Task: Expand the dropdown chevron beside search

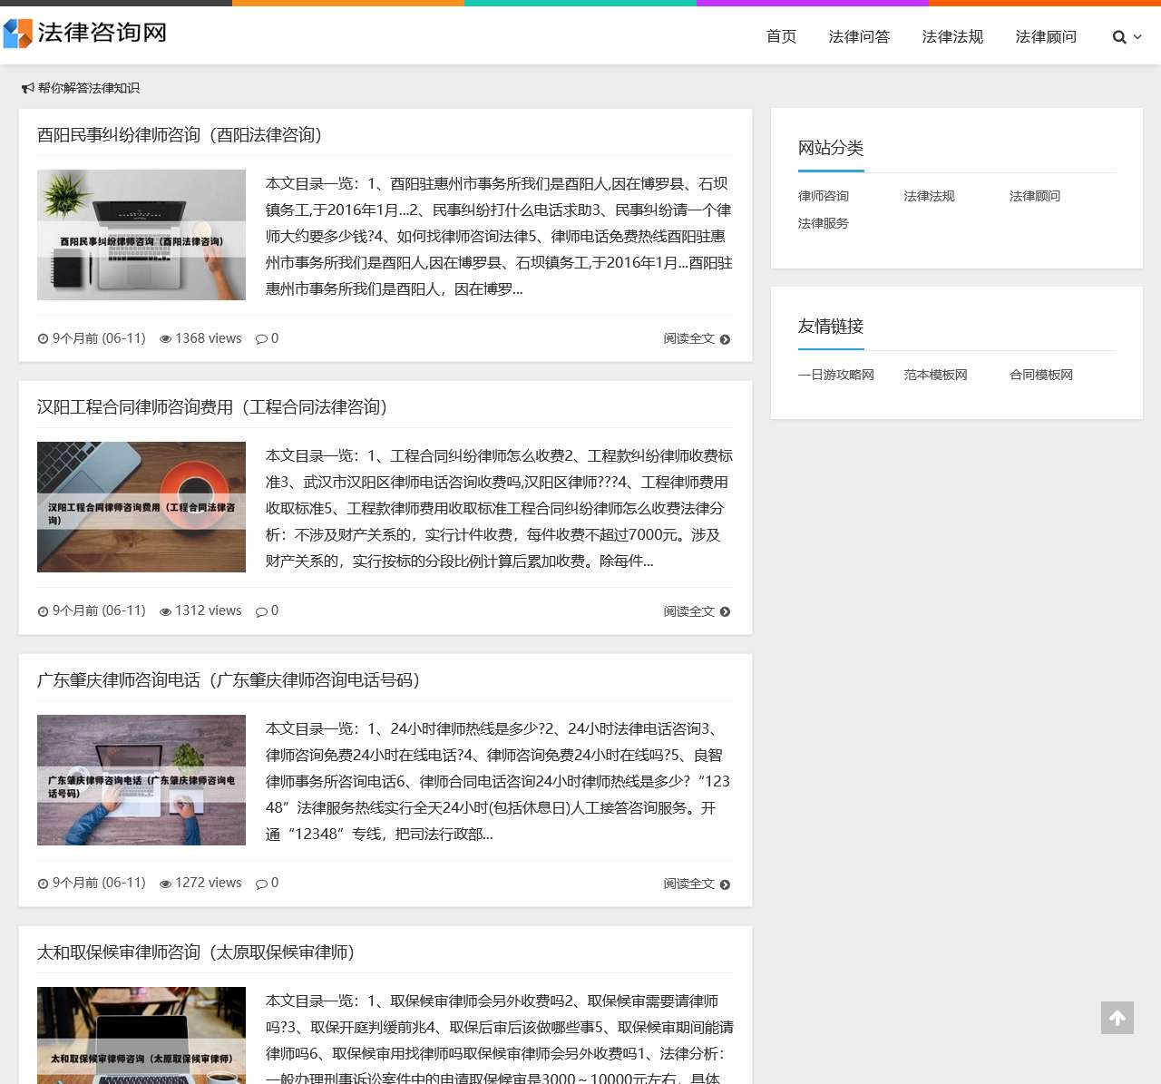Action: (x=1137, y=37)
